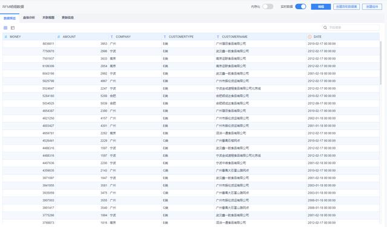Toggle the 内存化 switch
This screenshot has height=227, width=387.
(268, 7)
